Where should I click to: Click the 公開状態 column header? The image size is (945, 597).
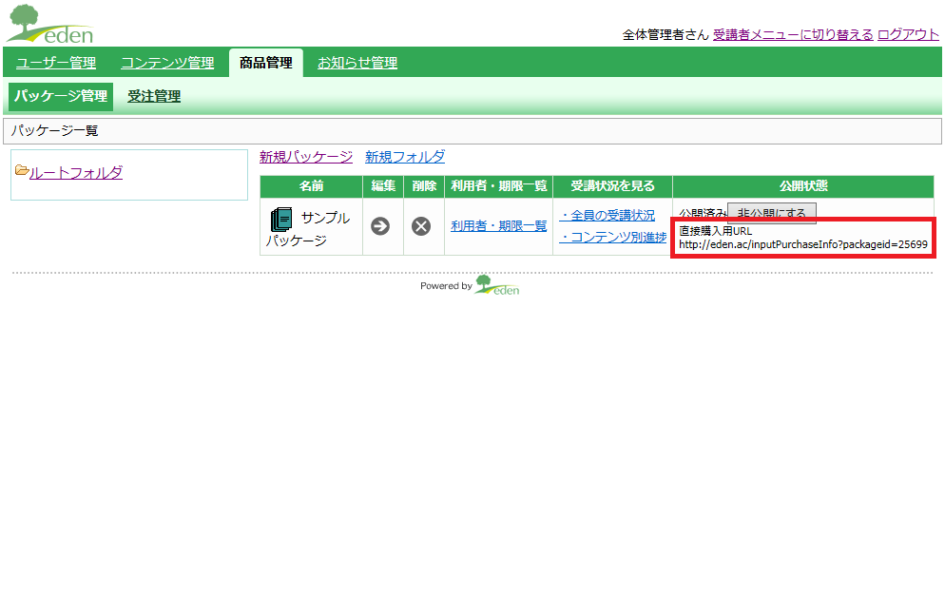pyautogui.click(x=803, y=186)
